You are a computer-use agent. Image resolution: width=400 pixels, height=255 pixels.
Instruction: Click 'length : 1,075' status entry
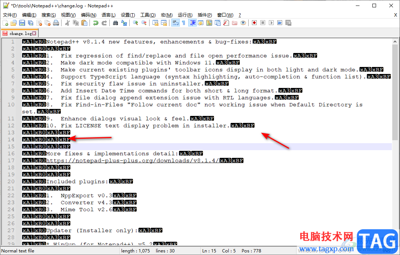tap(136, 251)
